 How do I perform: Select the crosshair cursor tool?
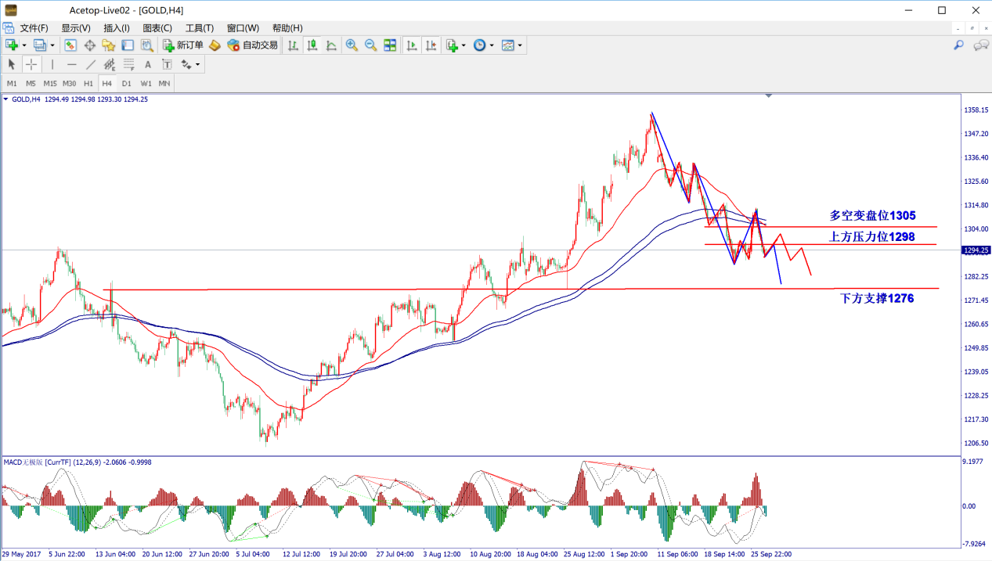(x=31, y=64)
